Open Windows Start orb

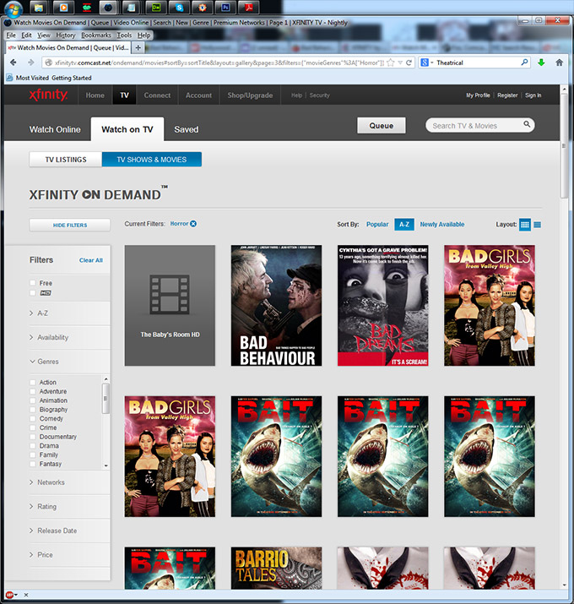tap(13, 8)
